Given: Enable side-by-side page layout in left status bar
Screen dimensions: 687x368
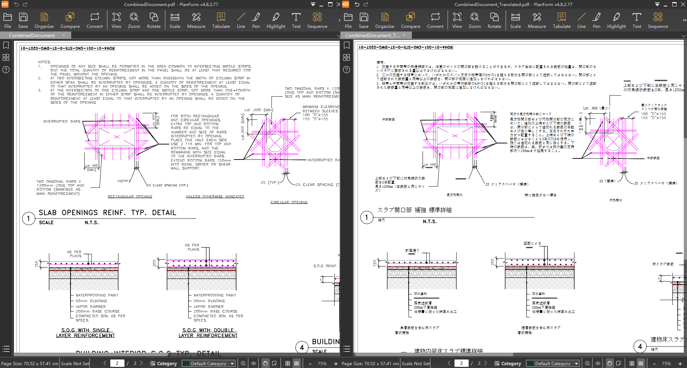Looking at the screenshot, I should coord(288,363).
